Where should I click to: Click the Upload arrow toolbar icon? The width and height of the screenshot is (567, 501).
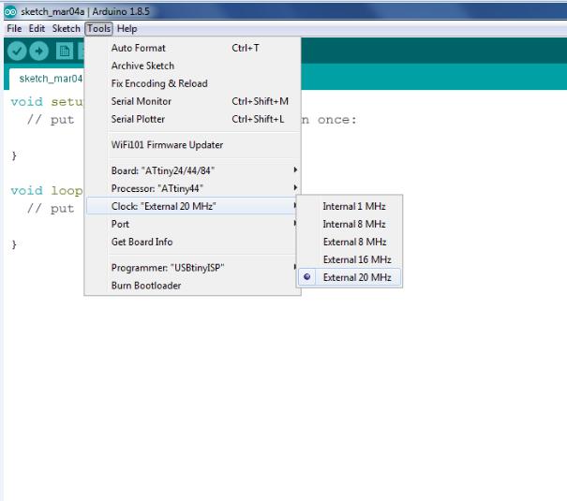coord(38,51)
